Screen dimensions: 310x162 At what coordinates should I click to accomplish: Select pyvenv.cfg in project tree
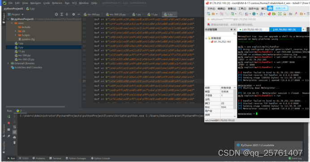[26, 39]
